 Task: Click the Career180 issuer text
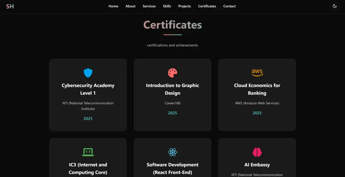[x=172, y=103]
